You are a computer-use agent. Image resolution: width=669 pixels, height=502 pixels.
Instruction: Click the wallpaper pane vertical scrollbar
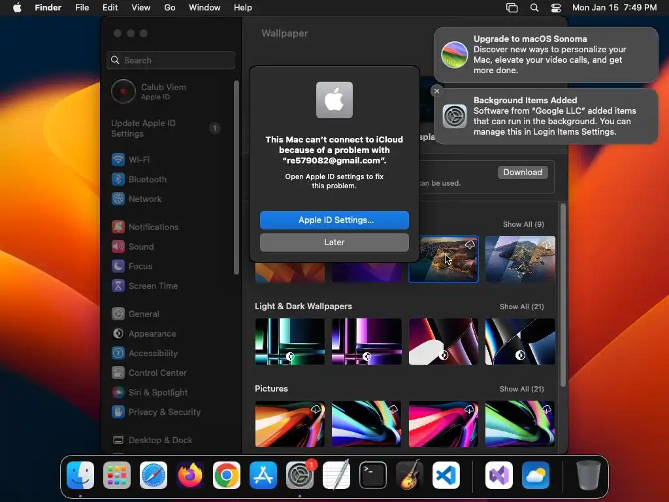pyautogui.click(x=563, y=295)
